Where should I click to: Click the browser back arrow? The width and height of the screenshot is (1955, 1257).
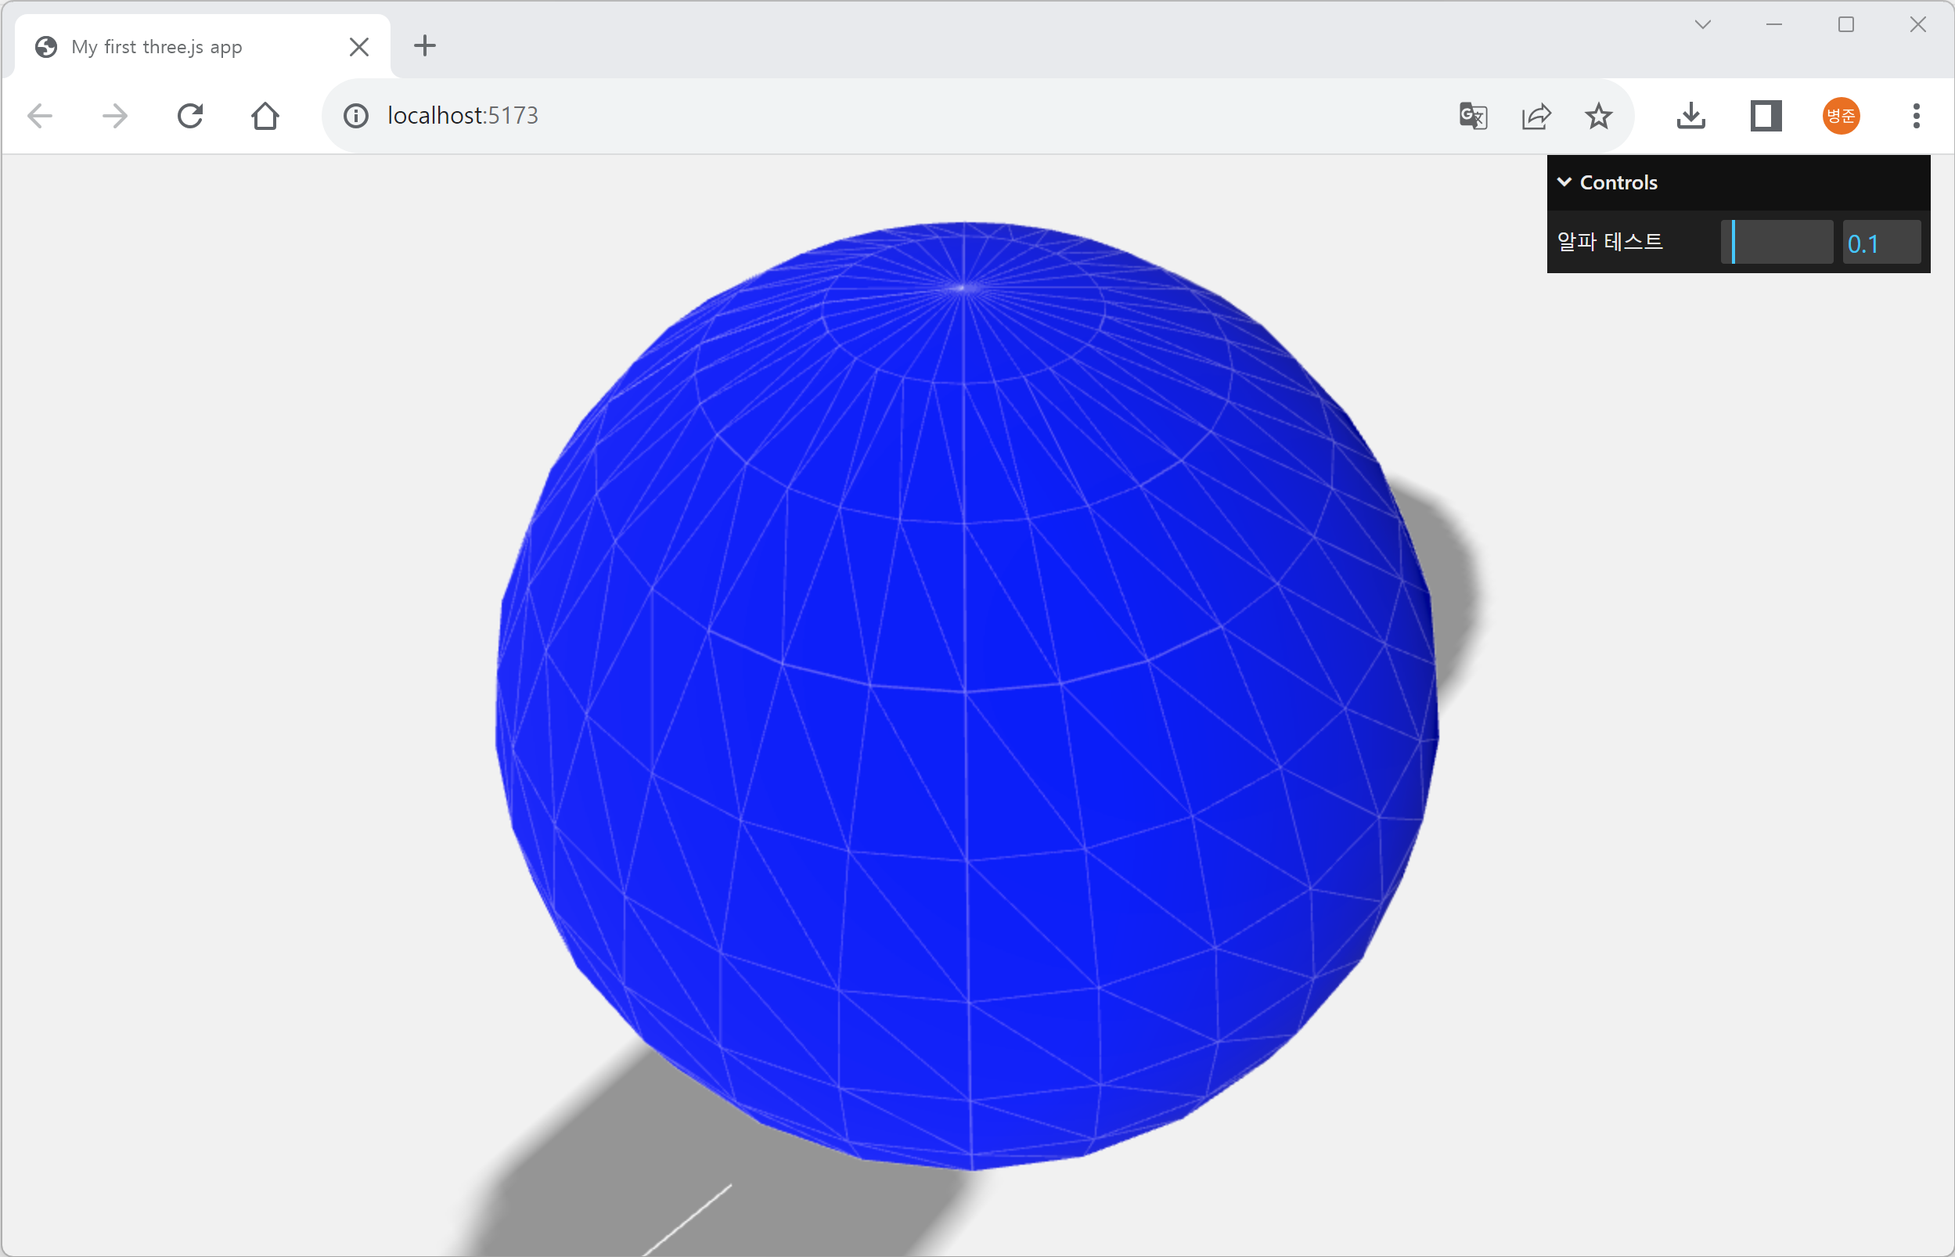coord(39,116)
